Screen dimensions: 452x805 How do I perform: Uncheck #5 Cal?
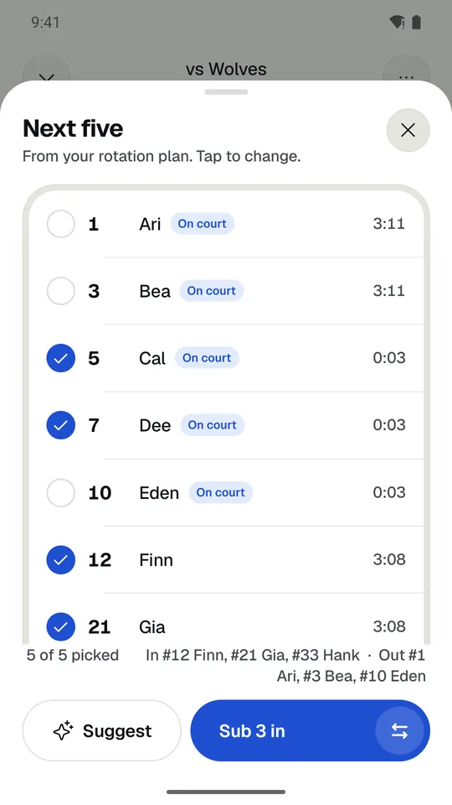(x=61, y=358)
